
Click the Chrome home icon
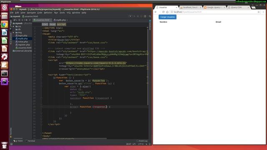pyautogui.click(x=167, y=12)
